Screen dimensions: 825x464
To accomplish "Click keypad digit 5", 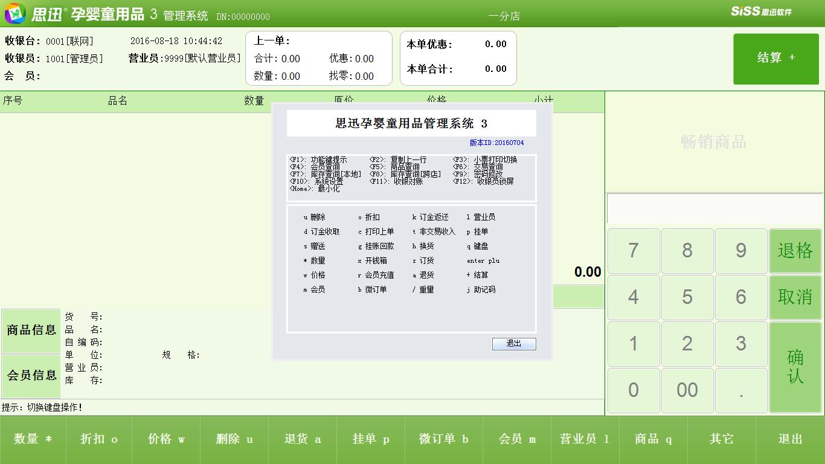I will tap(687, 297).
